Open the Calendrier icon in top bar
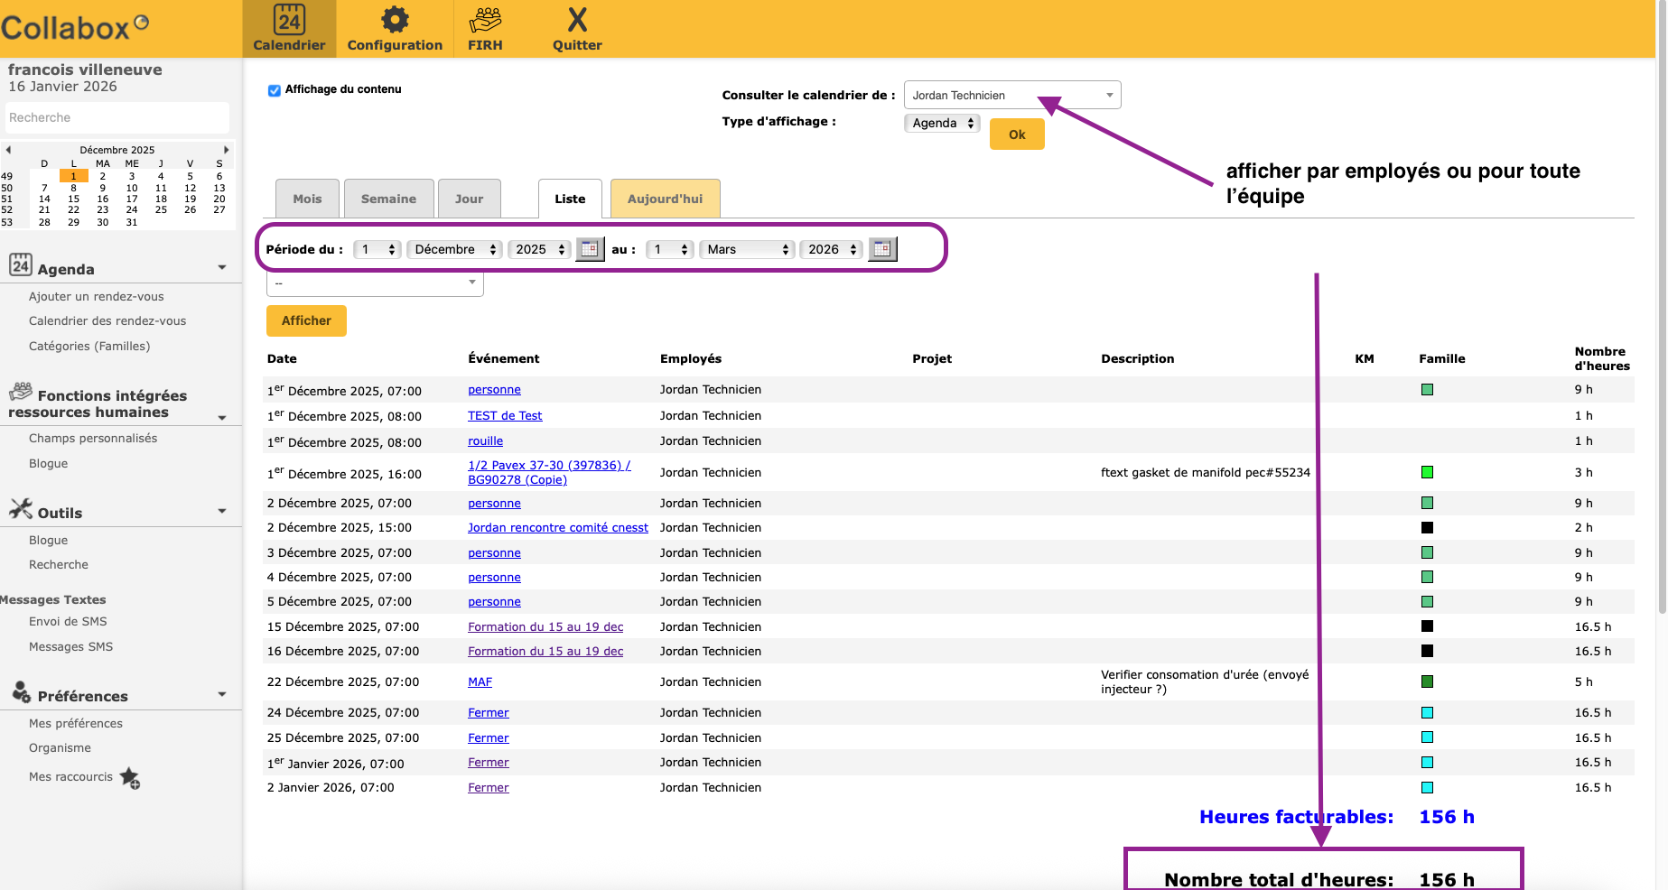The width and height of the screenshot is (1668, 890). (289, 20)
